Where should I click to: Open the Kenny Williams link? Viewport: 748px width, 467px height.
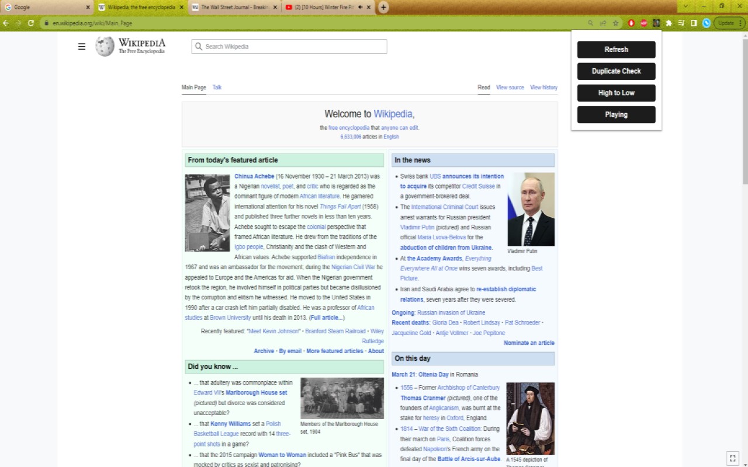(231, 424)
